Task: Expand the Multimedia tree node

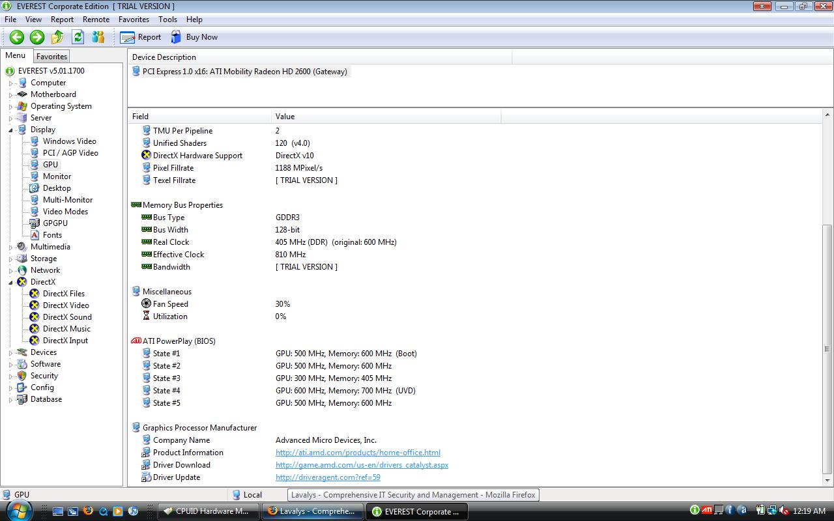Action: (x=11, y=247)
